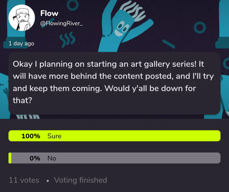Click the 'Voting finished' status text

(80, 180)
